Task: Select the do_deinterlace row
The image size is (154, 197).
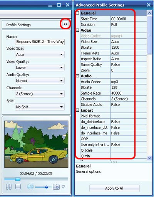Action: click(114, 122)
